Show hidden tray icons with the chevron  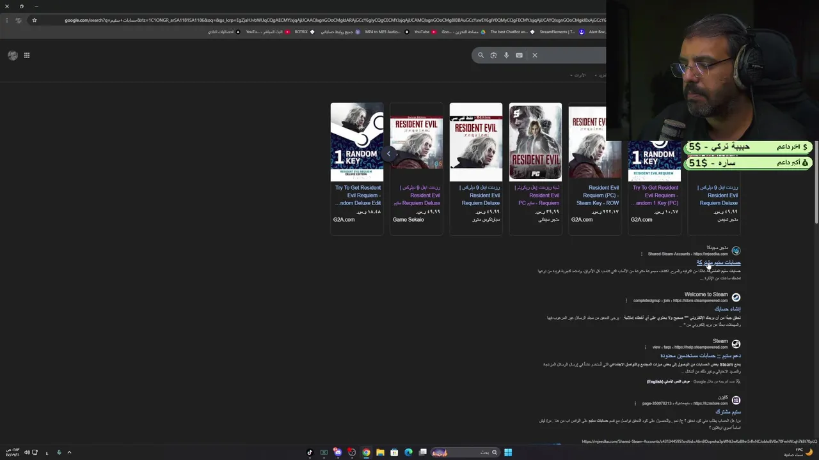tap(69, 452)
